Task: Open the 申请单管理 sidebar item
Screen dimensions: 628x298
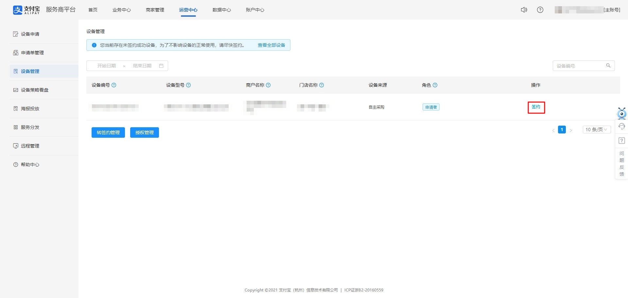Action: coord(44,53)
